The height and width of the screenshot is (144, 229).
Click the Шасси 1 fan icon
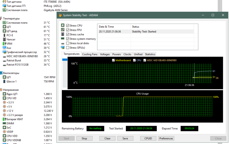(4, 81)
